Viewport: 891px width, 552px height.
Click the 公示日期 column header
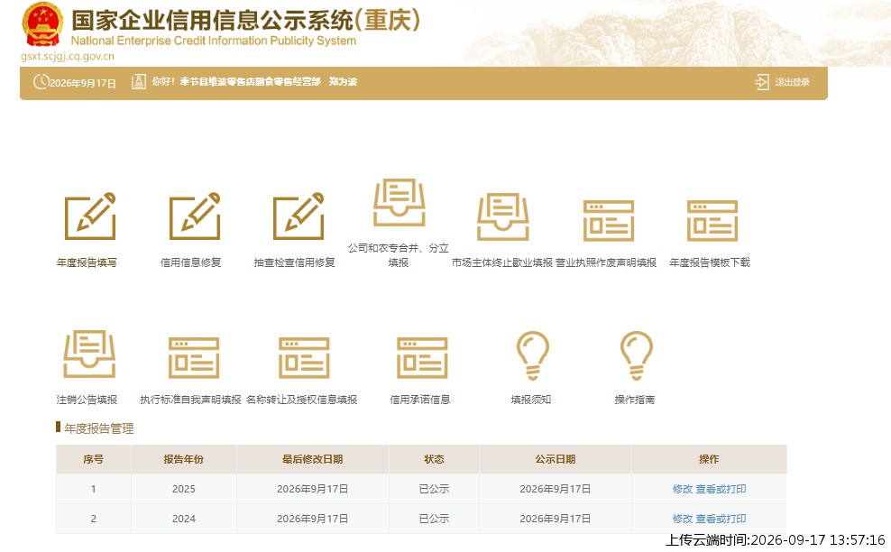556,459
